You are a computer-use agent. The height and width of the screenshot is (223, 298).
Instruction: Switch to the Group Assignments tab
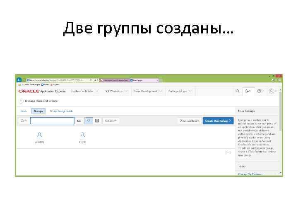(x=61, y=111)
